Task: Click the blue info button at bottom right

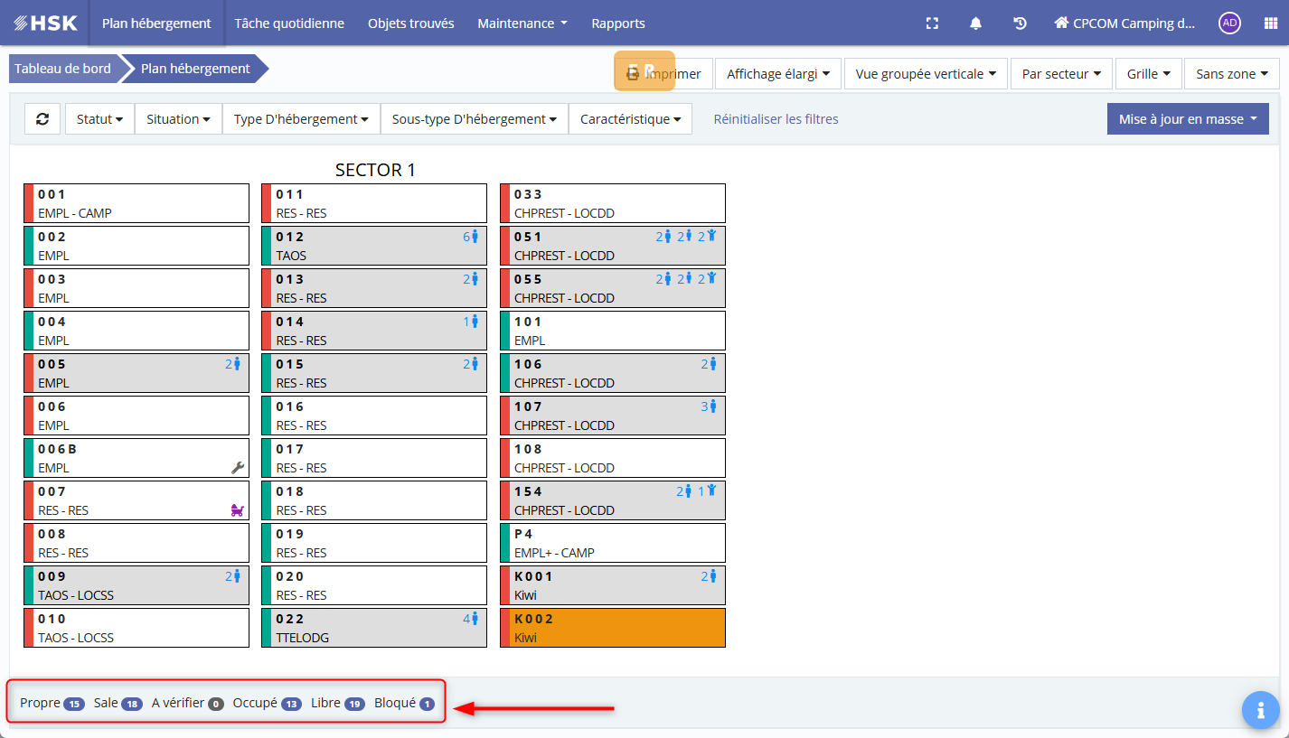Action: coord(1260,710)
